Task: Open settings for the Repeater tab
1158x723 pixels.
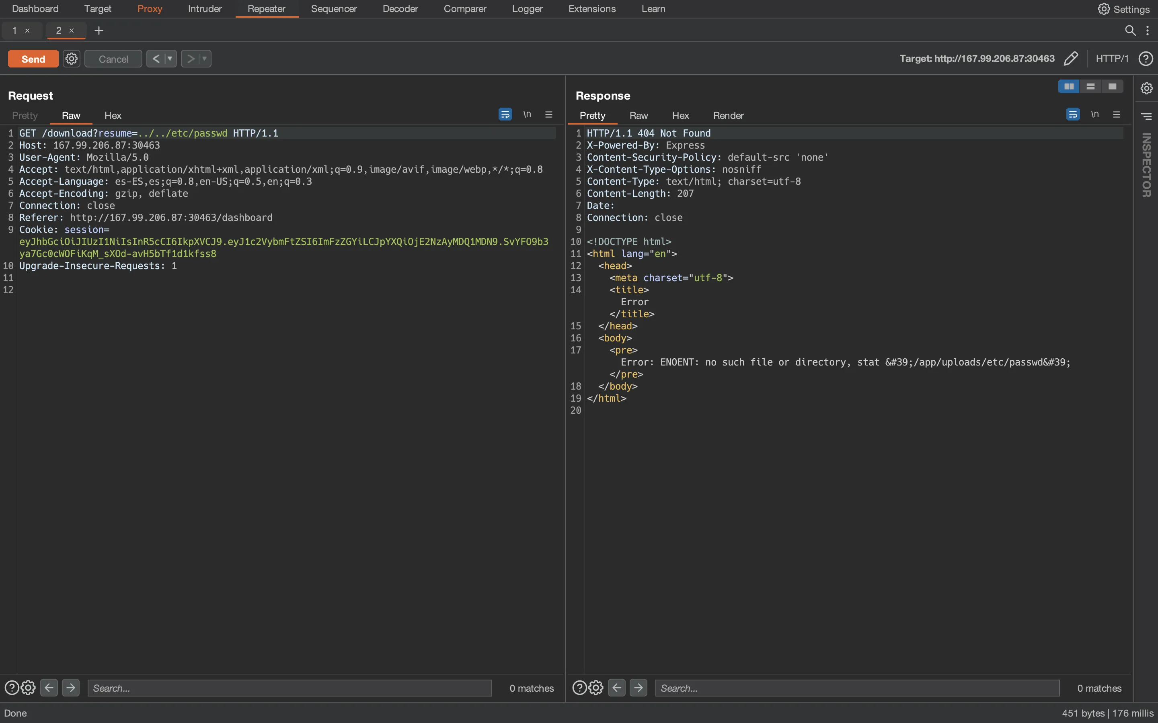Action: point(72,58)
